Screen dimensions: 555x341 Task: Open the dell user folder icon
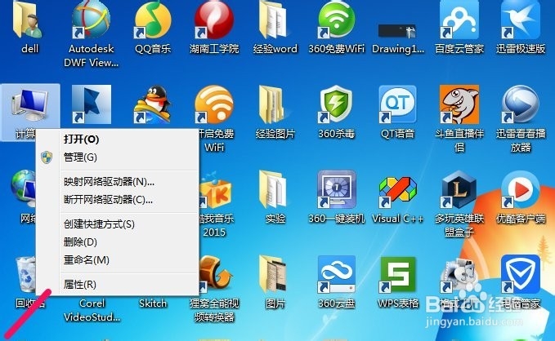pos(28,21)
